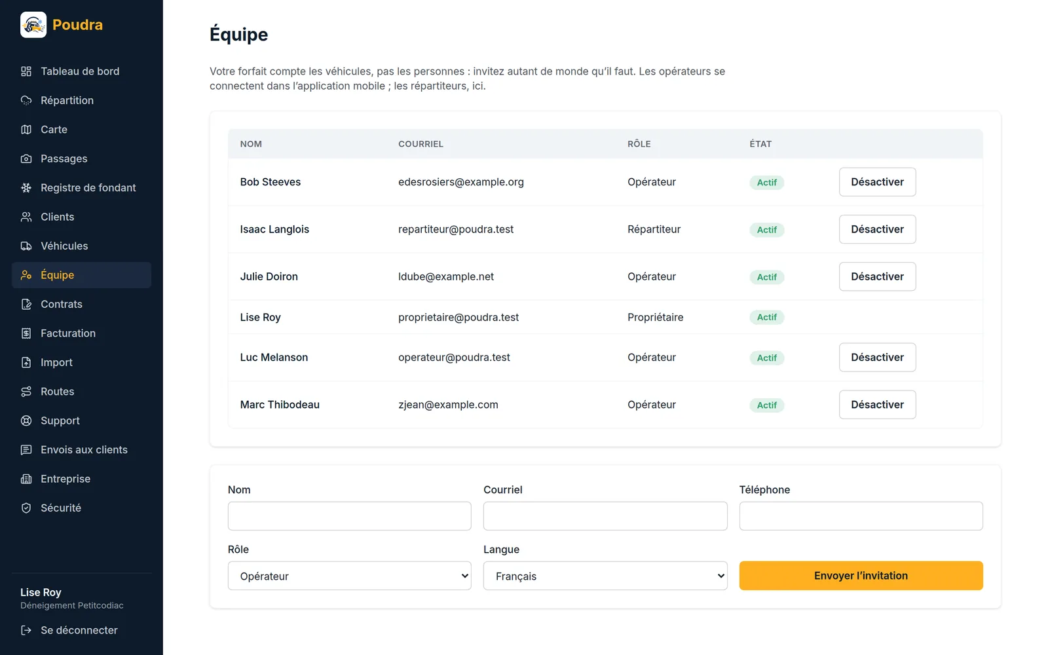
Task: Click the NOM column header
Action: [251, 144]
